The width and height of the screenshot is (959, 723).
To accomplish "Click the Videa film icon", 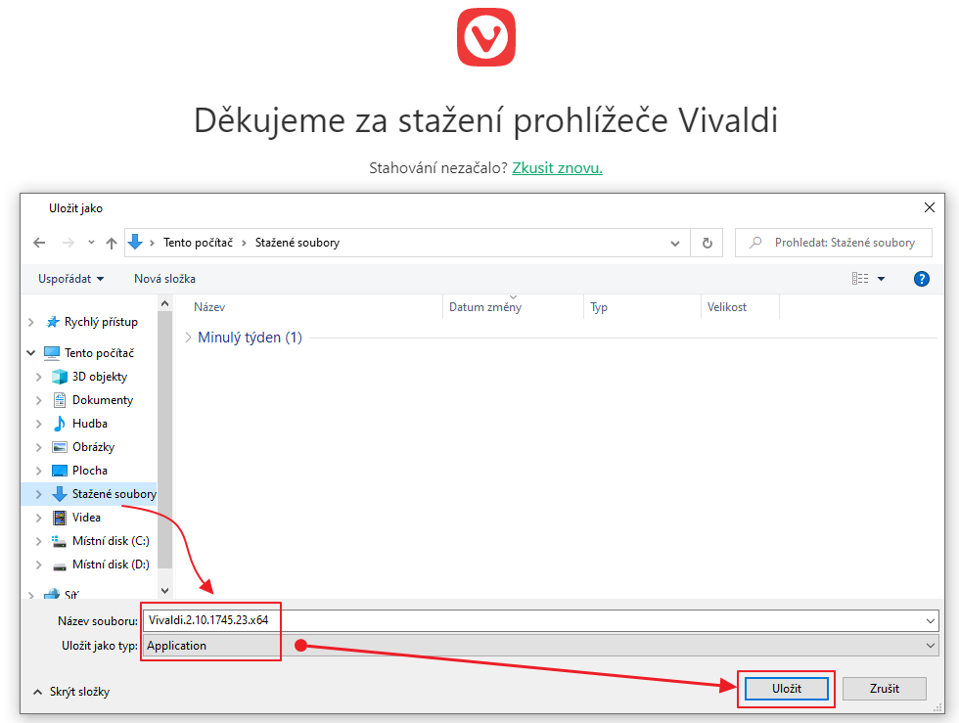I will [60, 518].
